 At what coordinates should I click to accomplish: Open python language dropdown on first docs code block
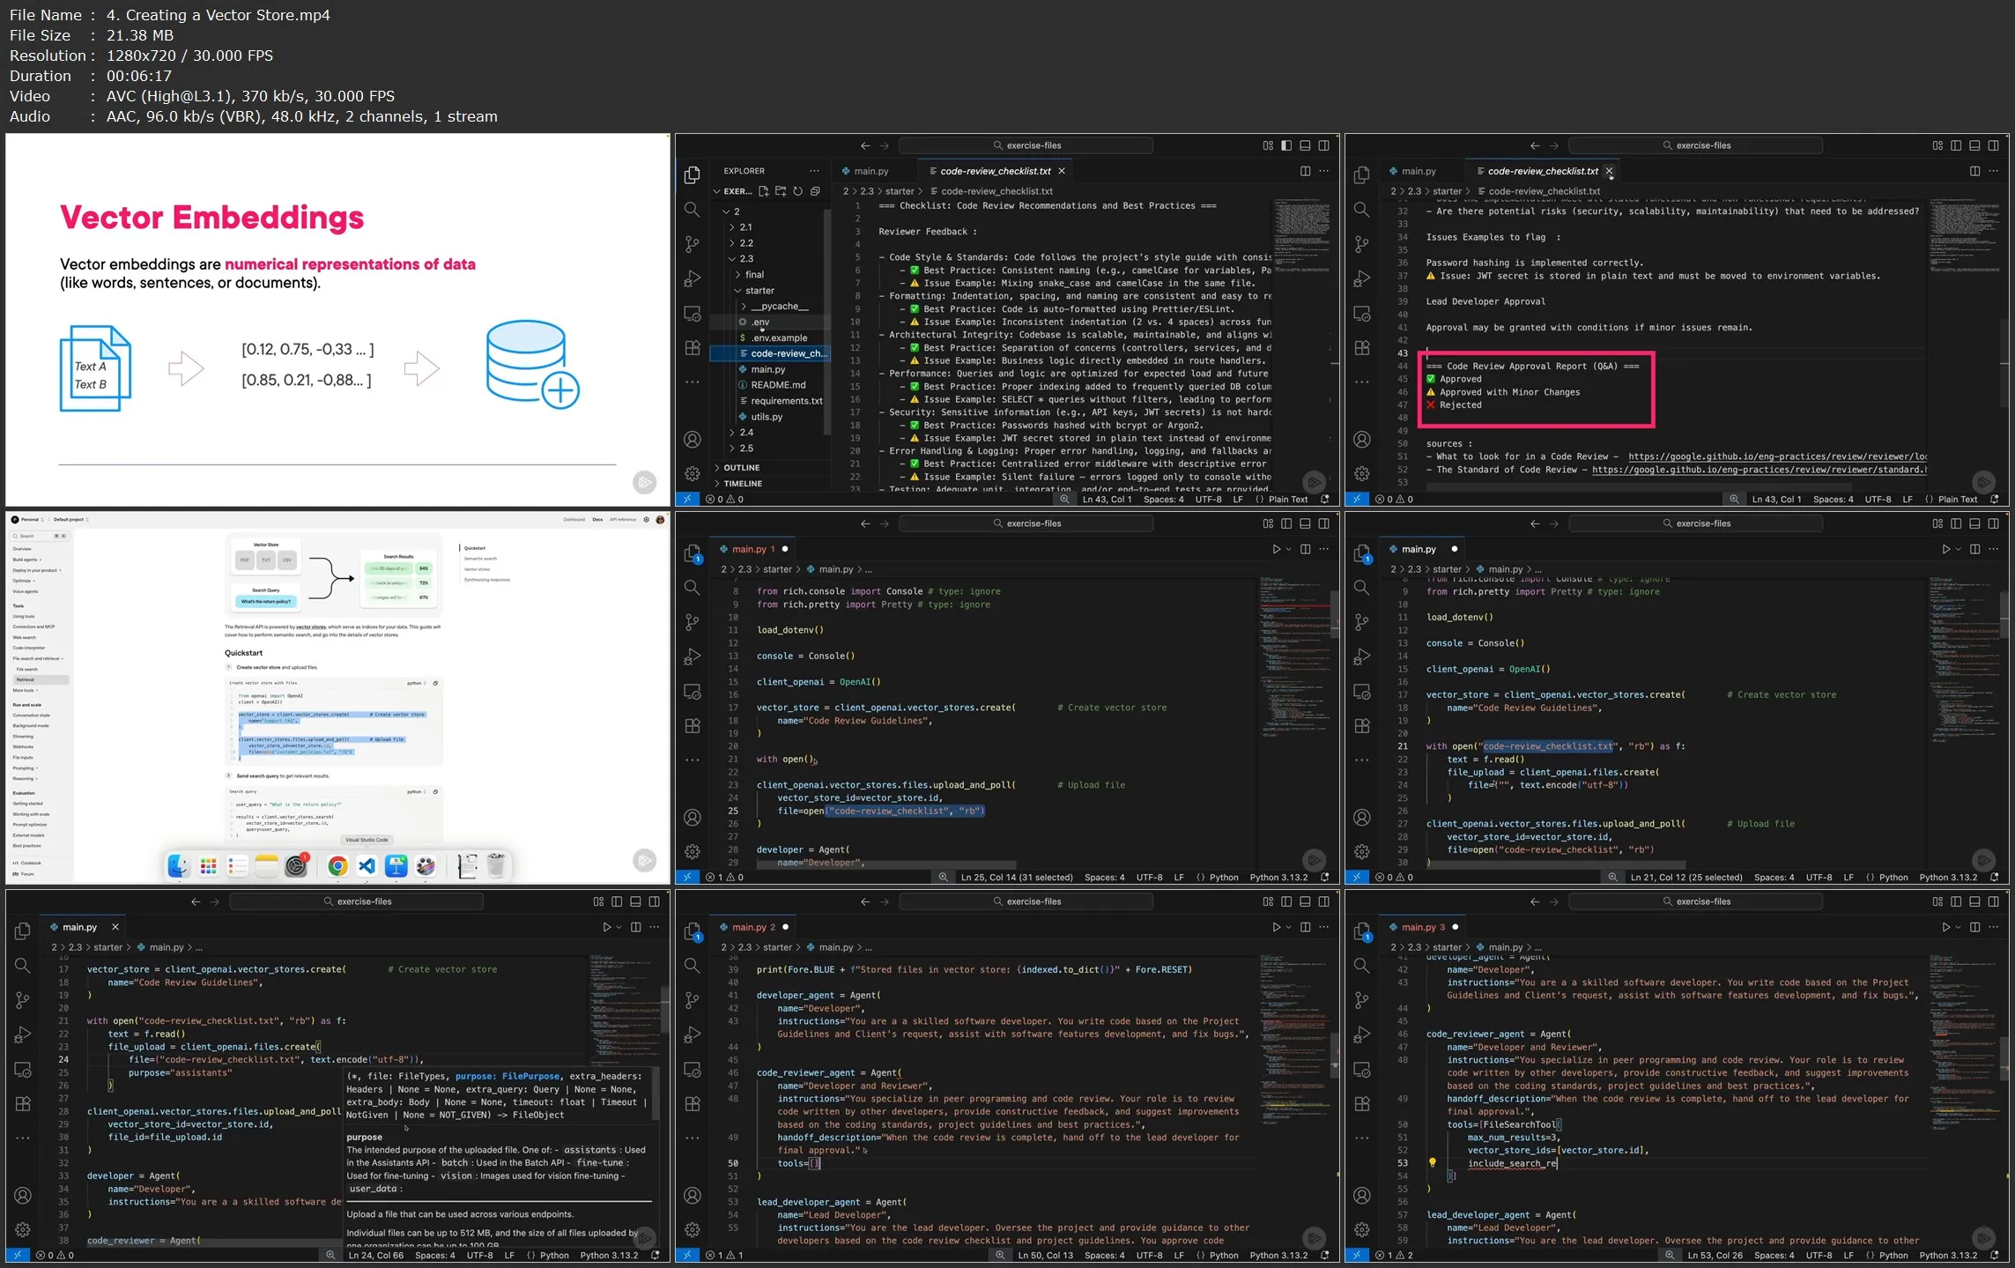click(x=416, y=683)
